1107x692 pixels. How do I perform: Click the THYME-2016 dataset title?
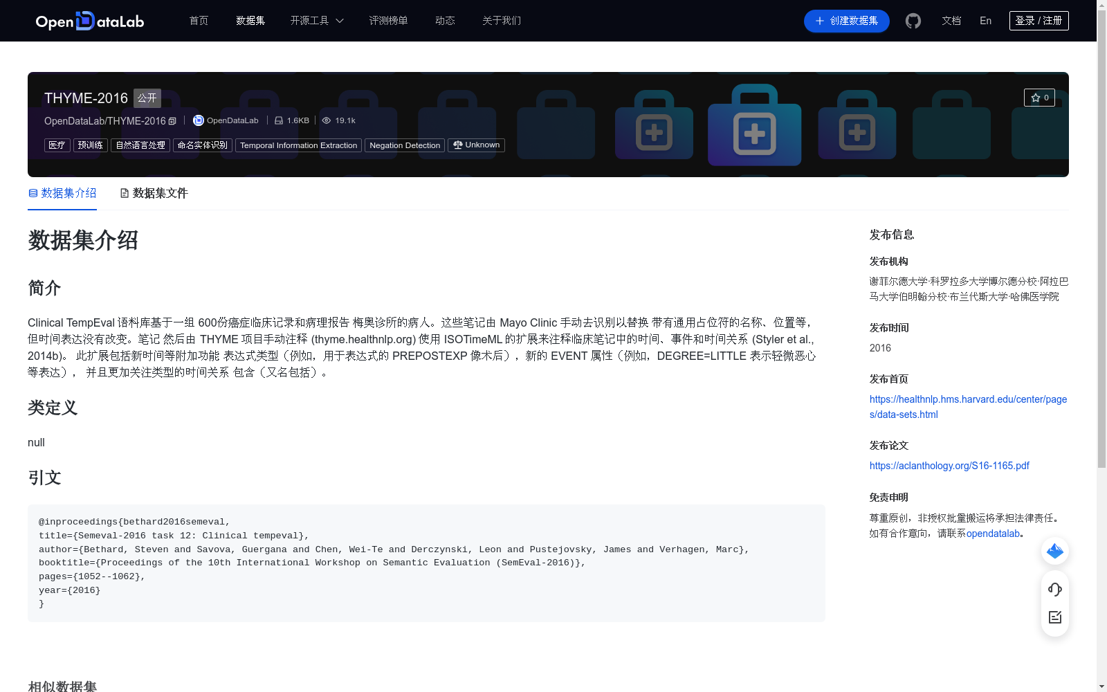pos(86,98)
